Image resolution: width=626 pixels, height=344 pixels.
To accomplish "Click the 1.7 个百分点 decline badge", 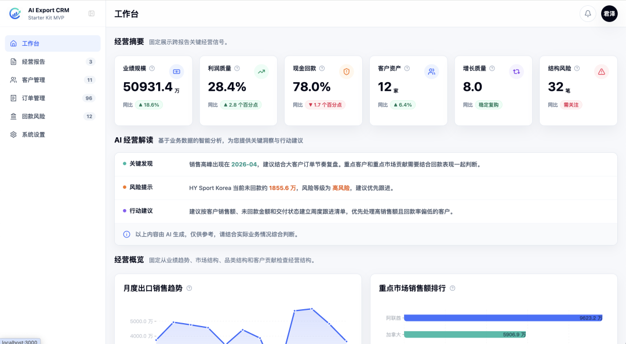I will (x=325, y=105).
